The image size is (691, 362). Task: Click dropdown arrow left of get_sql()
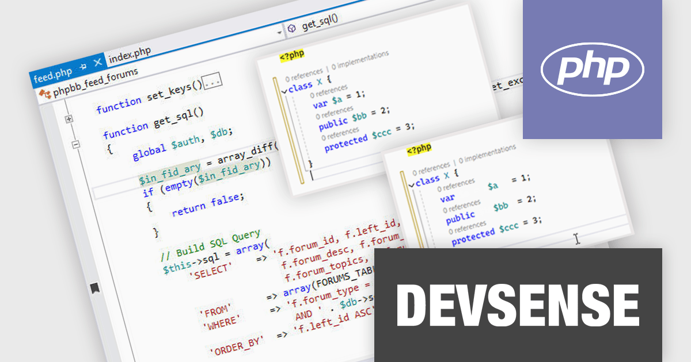coord(280,32)
